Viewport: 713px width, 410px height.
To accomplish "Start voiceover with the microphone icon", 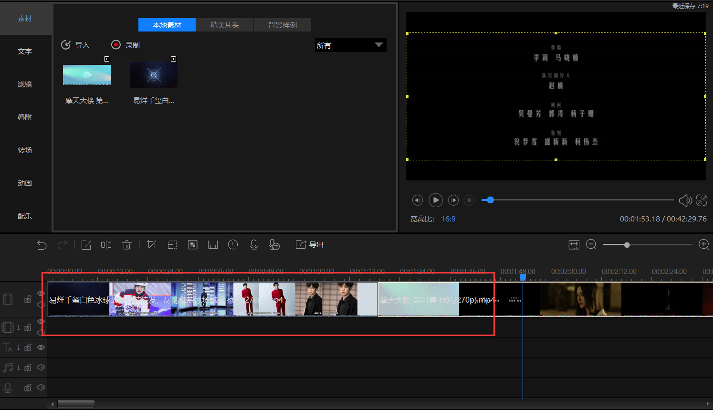I will pyautogui.click(x=254, y=245).
